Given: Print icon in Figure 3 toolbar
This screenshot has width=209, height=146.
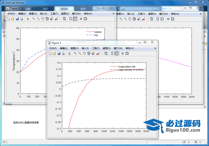Looking at the screenshot, I should click(x=63, y=53).
